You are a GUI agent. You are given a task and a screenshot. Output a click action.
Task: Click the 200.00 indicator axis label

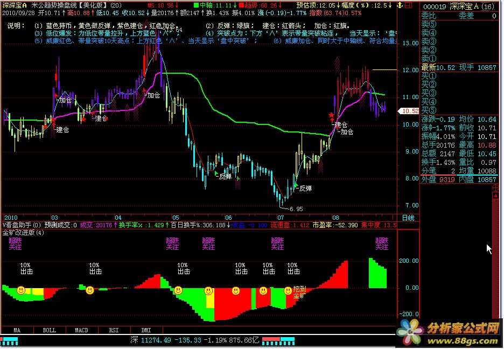409,261
